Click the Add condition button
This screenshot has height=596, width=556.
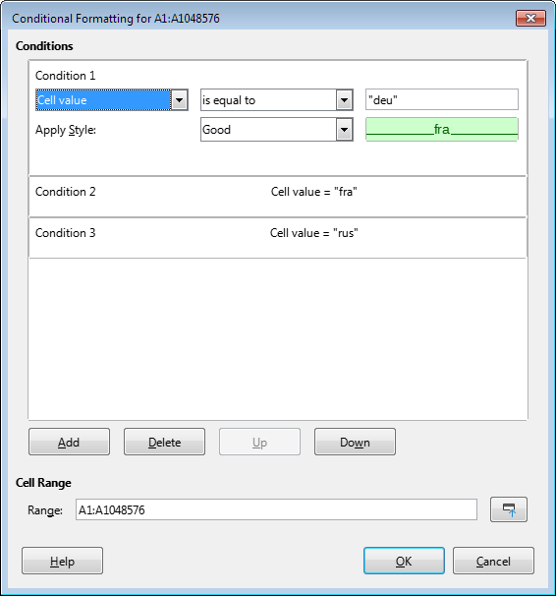pos(69,442)
